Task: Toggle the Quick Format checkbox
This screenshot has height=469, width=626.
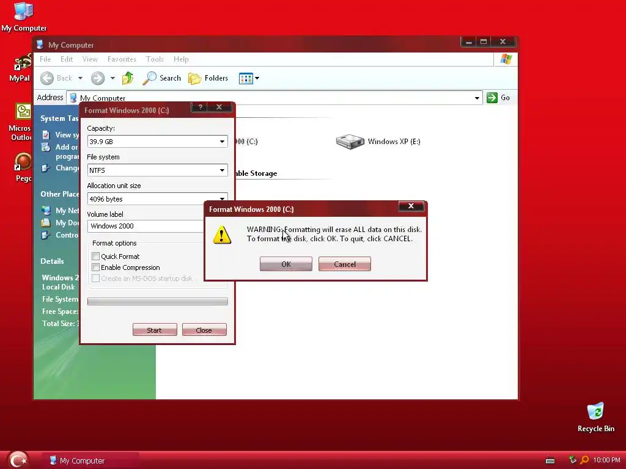Action: 96,256
